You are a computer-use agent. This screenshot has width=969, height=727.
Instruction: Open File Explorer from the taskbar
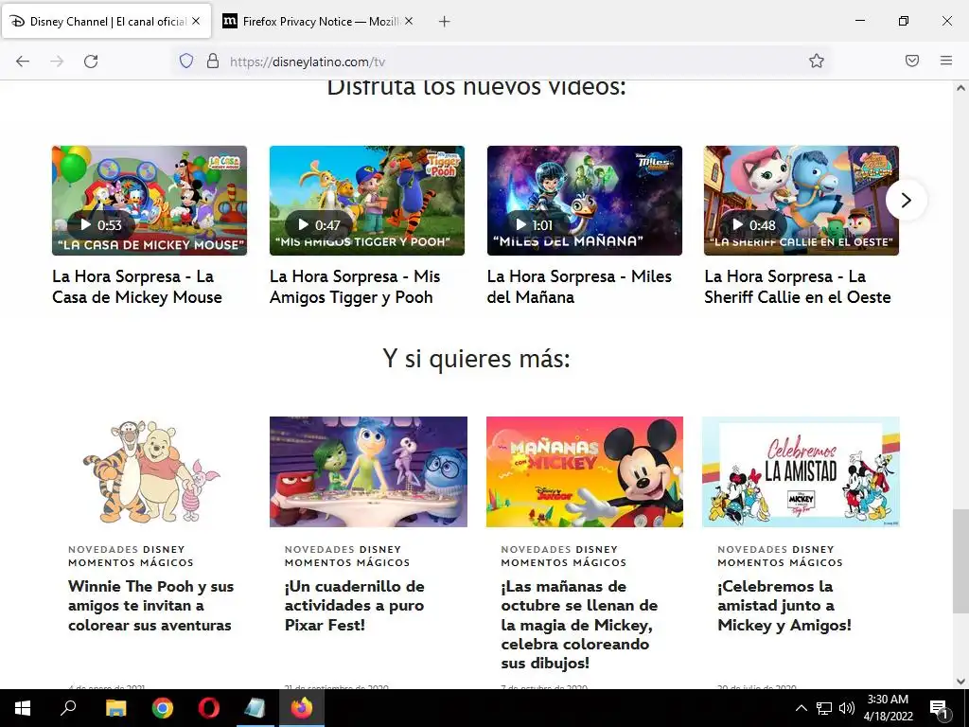pyautogui.click(x=115, y=708)
